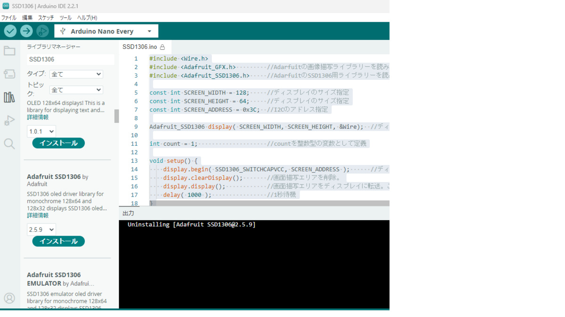Open 詳細情報 link for Adafruit SSD1306
The height and width of the screenshot is (317, 565).
click(38, 215)
